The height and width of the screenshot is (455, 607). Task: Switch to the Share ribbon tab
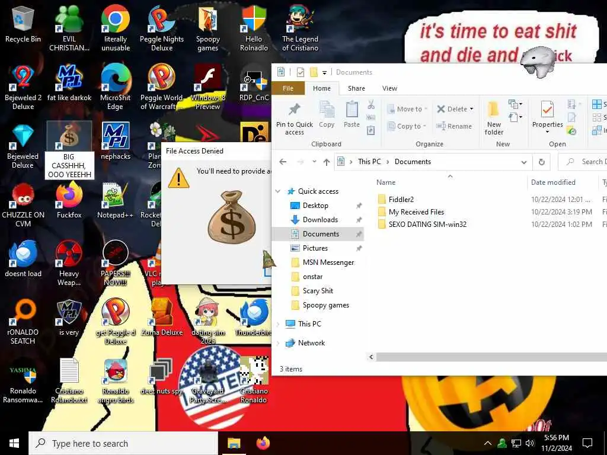[356, 88]
